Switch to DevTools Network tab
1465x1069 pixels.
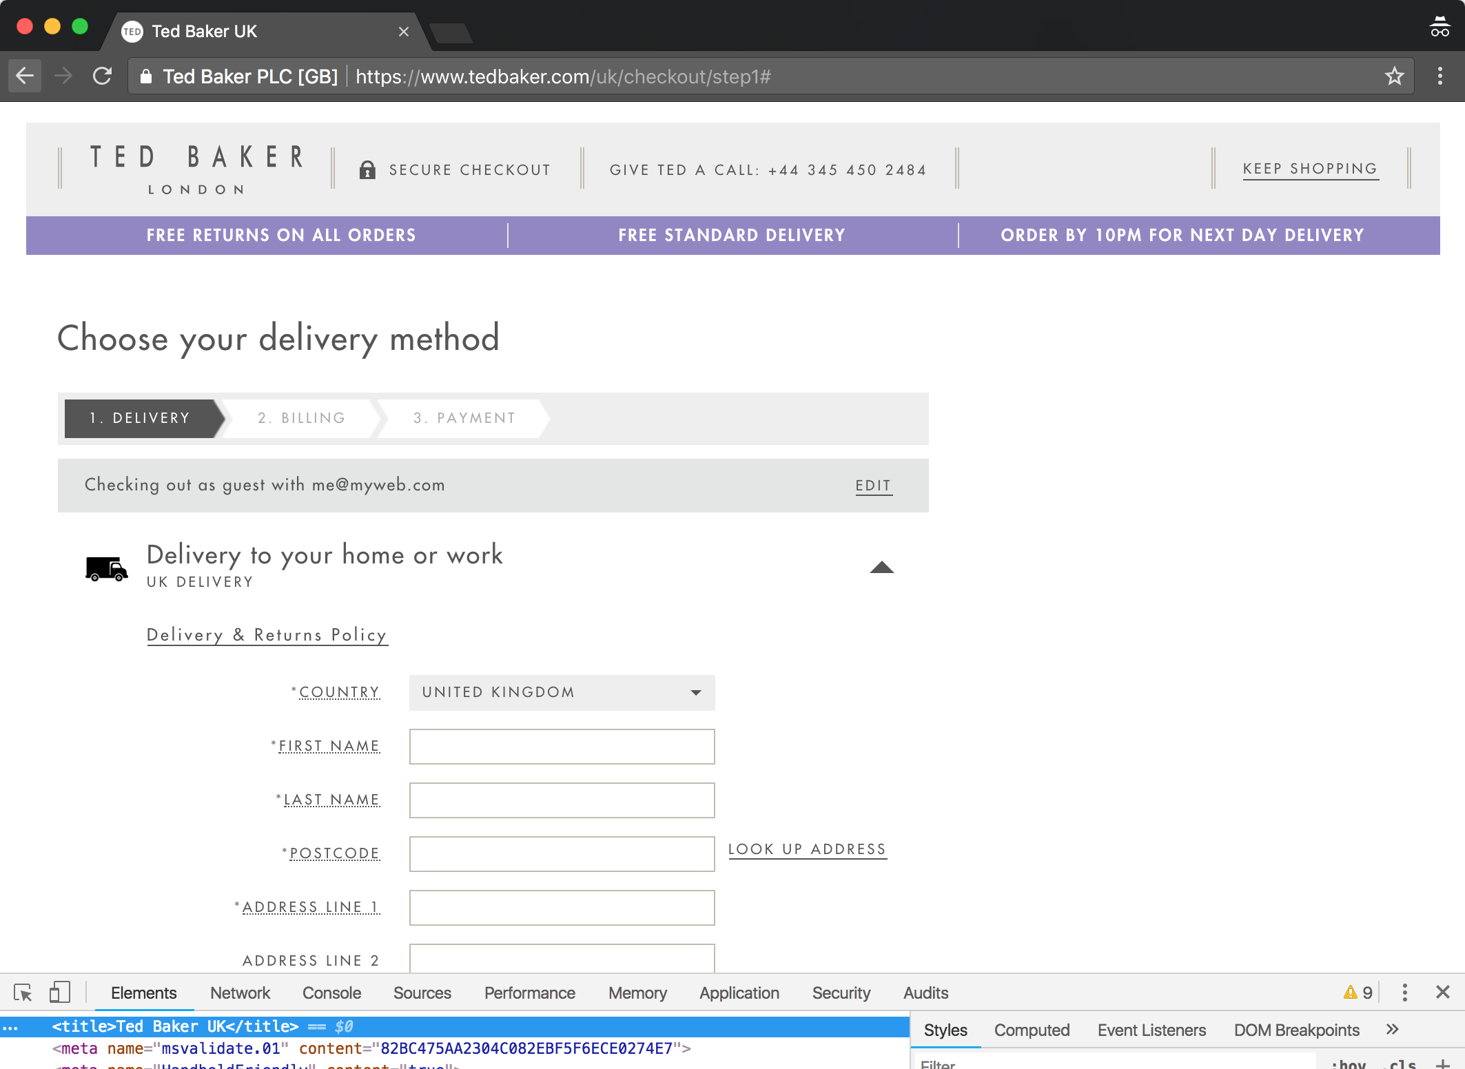point(240,993)
